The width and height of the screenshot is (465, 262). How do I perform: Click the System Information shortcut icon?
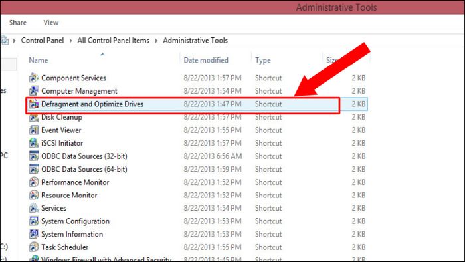pyautogui.click(x=34, y=235)
